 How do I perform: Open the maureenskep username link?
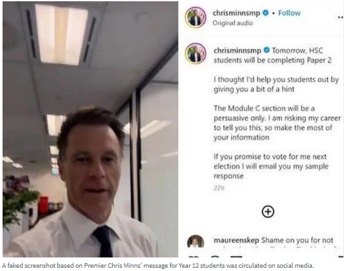[x=236, y=240]
